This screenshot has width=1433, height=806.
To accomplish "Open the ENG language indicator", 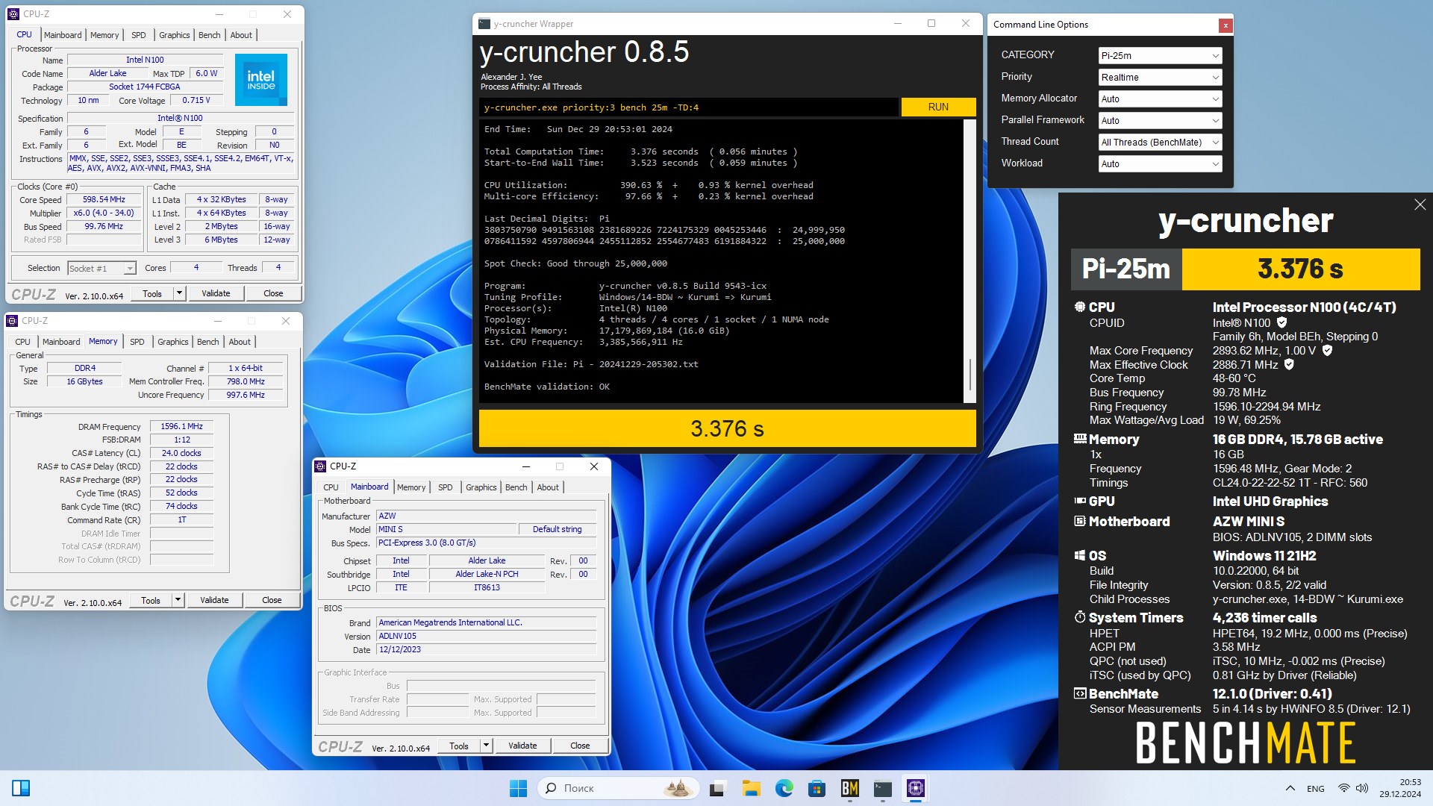I will pos(1316,788).
